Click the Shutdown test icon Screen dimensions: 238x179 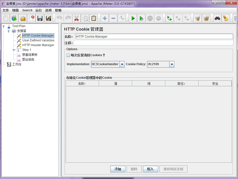click(x=159, y=18)
